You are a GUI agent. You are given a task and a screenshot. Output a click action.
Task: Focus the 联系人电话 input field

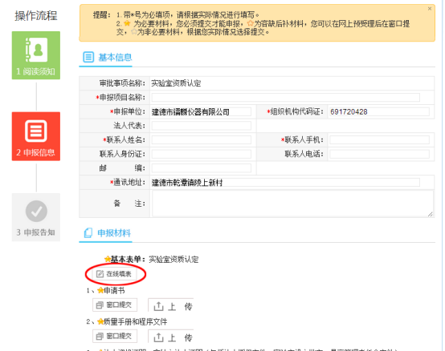(379, 154)
